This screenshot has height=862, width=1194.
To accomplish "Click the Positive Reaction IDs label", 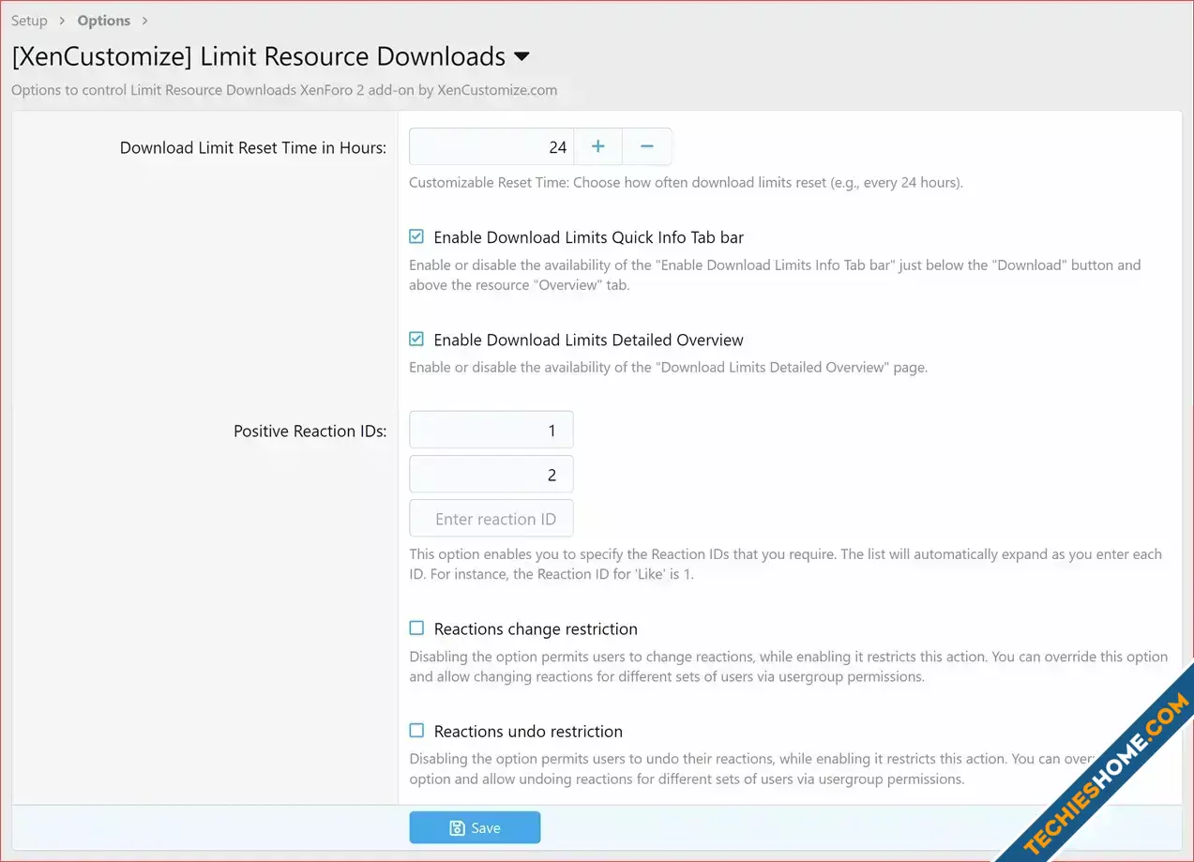I will (310, 431).
